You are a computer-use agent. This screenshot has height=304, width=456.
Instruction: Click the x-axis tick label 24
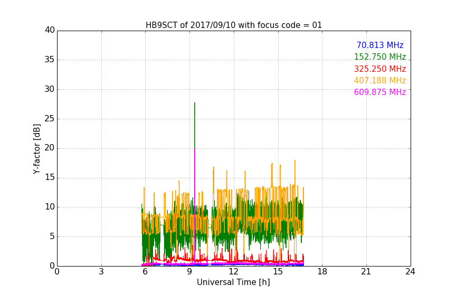pos(410,272)
